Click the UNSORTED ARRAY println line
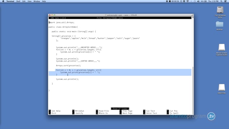Image resolution: width=229 pixels, height=129 pixels. point(79,47)
